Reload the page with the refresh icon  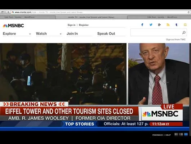188,12
